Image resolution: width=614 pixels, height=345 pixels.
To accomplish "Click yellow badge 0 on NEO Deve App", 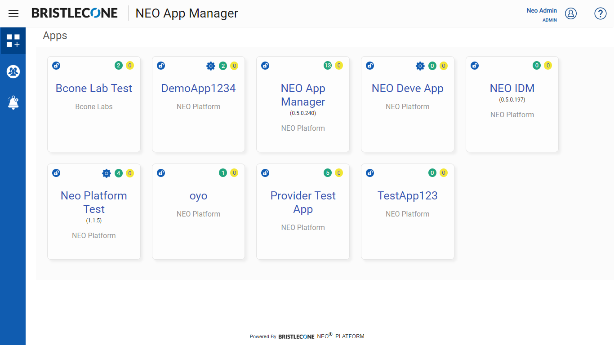I will click(444, 66).
